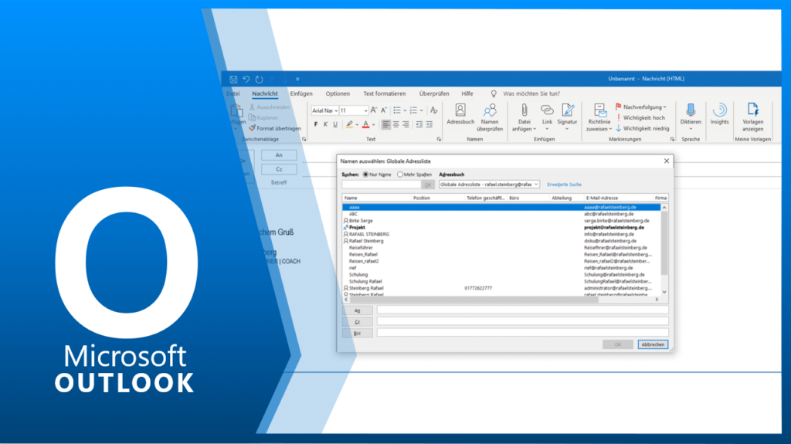Select the Projekt entry in the list
This screenshot has height=444, width=791.
[x=501, y=228]
